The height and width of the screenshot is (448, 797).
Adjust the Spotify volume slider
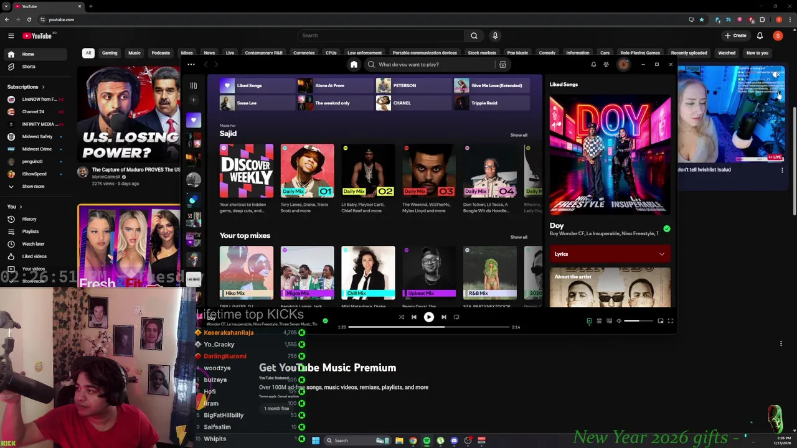[x=639, y=321]
